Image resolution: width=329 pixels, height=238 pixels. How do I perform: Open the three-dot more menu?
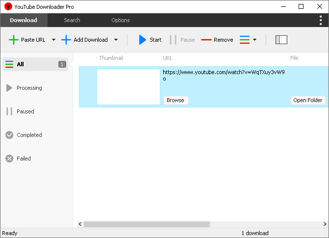point(321,20)
